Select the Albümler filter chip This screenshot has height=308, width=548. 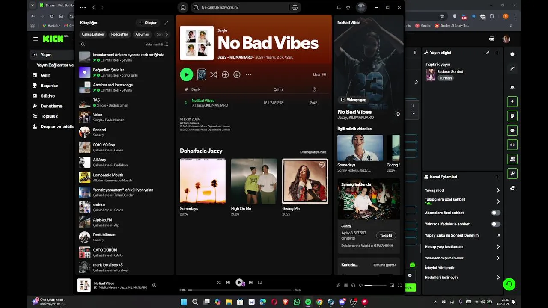pos(143,34)
